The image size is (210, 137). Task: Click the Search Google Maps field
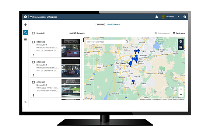tap(105, 42)
